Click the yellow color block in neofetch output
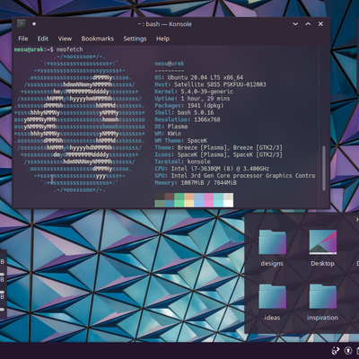This screenshot has width=359, height=359. tap(189, 204)
